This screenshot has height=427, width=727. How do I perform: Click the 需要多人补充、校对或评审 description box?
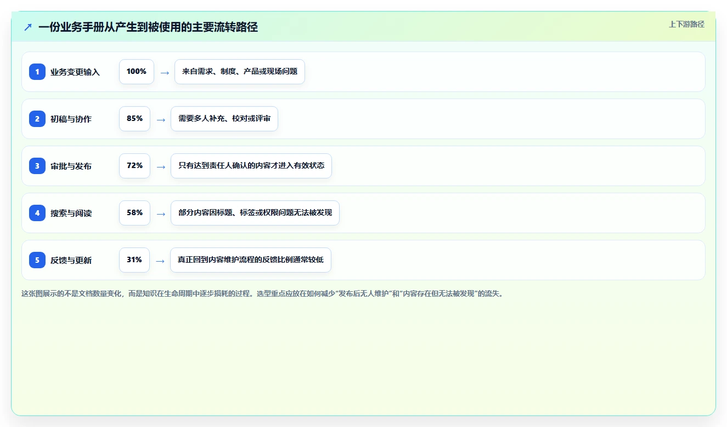[224, 119]
